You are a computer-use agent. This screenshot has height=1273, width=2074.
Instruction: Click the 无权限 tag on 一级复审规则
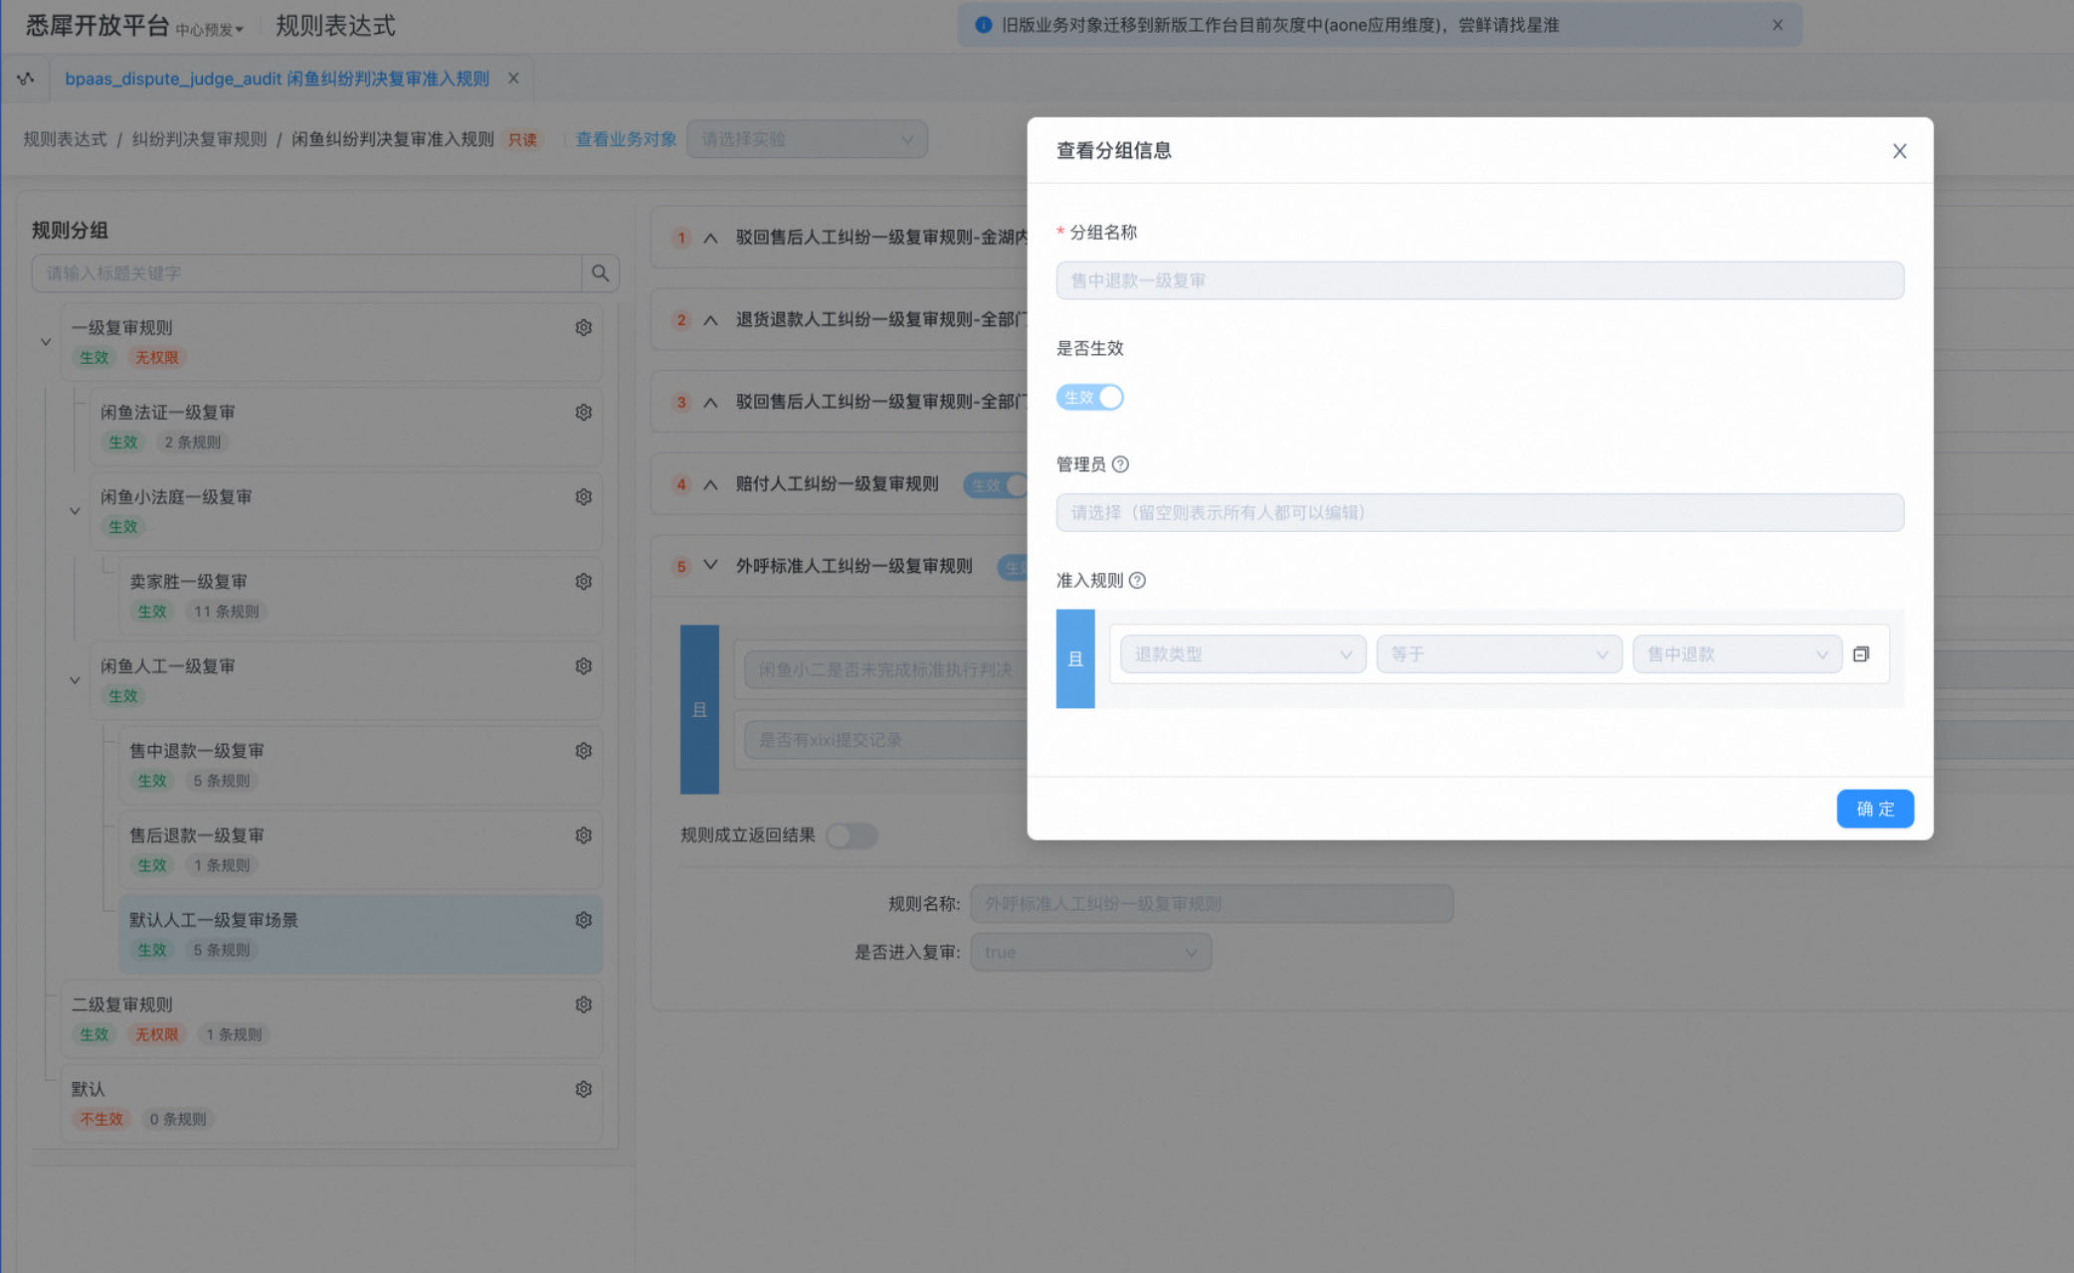coord(157,358)
